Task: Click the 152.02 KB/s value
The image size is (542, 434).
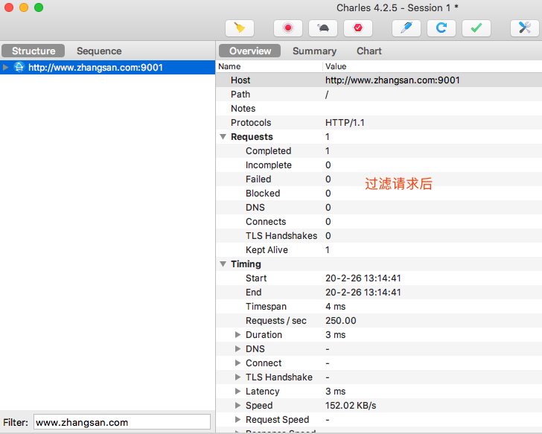Action: point(351,405)
